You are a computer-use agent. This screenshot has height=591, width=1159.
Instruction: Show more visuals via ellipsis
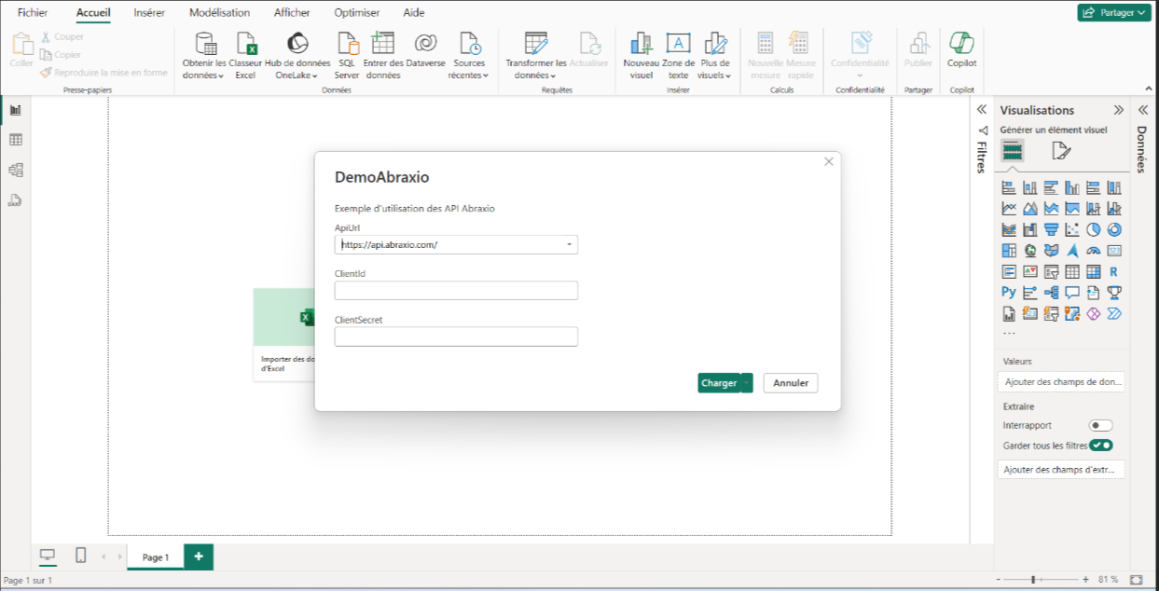point(1009,333)
